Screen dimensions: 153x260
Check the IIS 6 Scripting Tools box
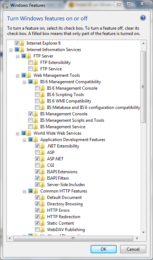click(x=37, y=95)
